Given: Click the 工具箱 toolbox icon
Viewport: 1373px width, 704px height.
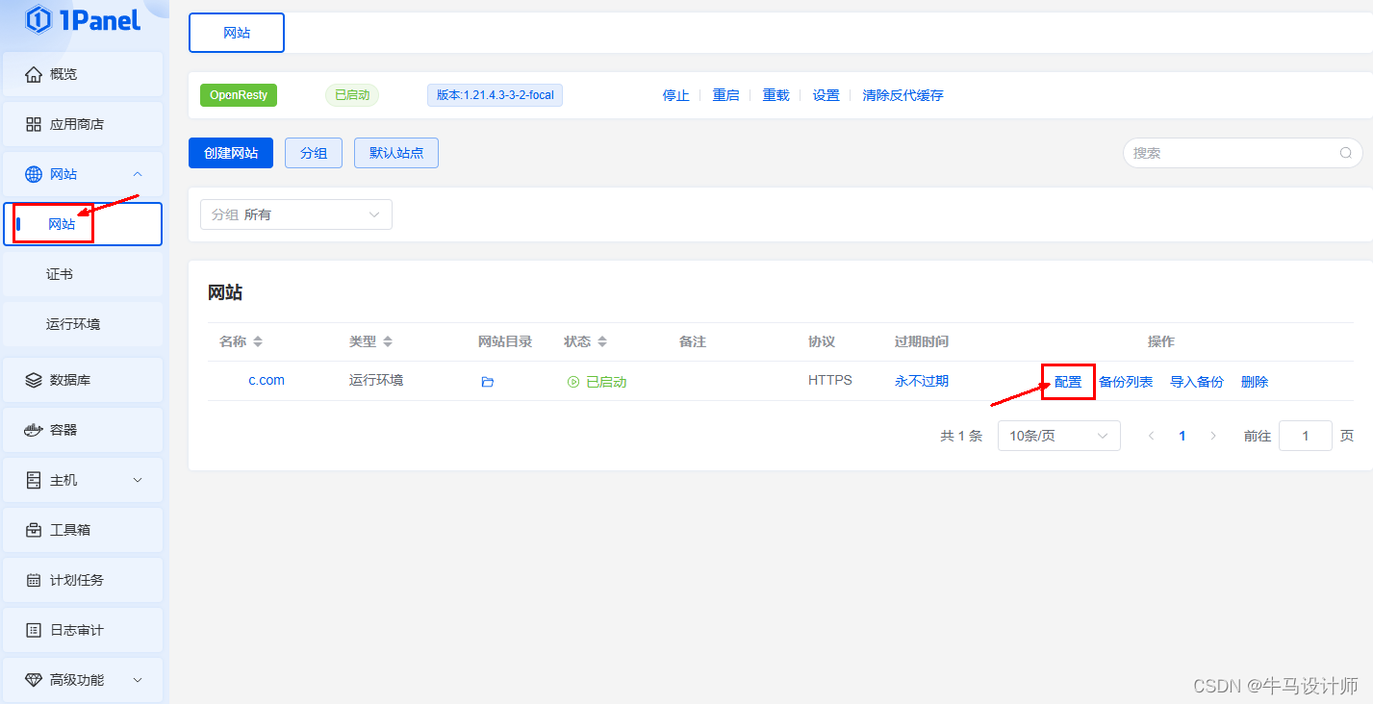Looking at the screenshot, I should click(34, 529).
